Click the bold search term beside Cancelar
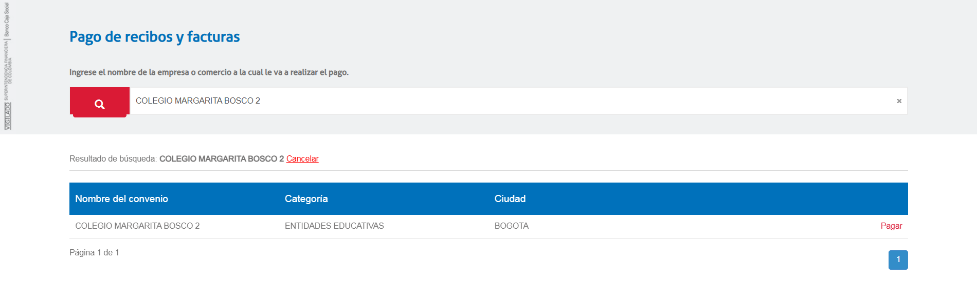Screen dimensions: 977x300 coord(222,159)
